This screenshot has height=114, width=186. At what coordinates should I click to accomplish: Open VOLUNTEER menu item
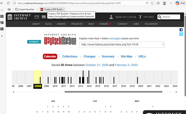151,24
